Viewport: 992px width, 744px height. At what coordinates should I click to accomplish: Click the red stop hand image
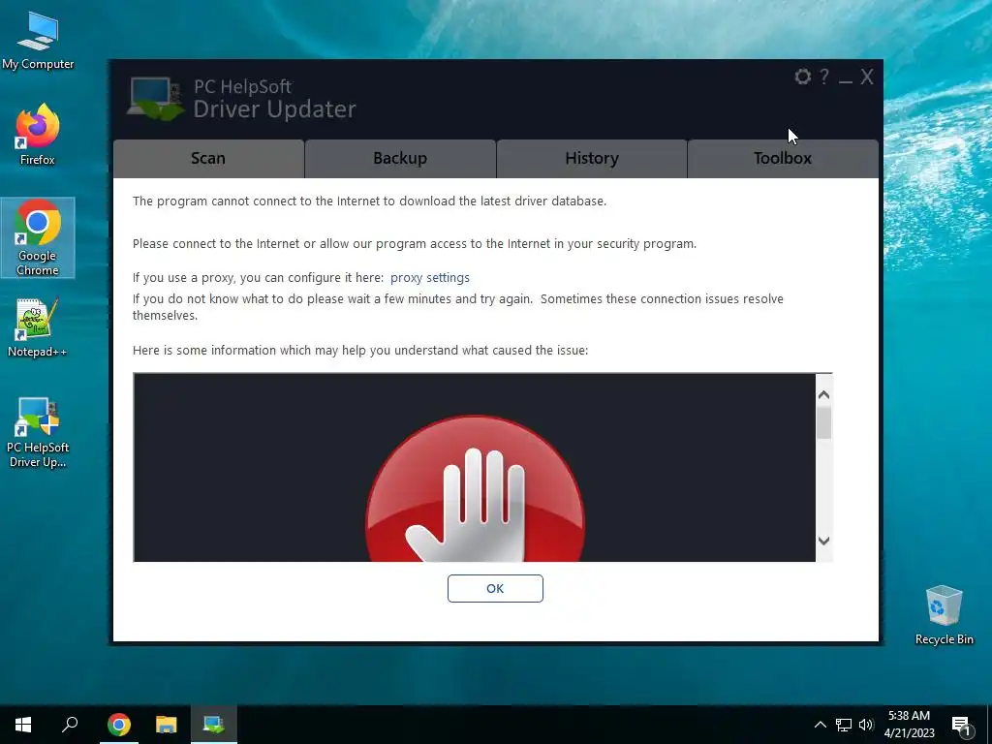point(475,488)
